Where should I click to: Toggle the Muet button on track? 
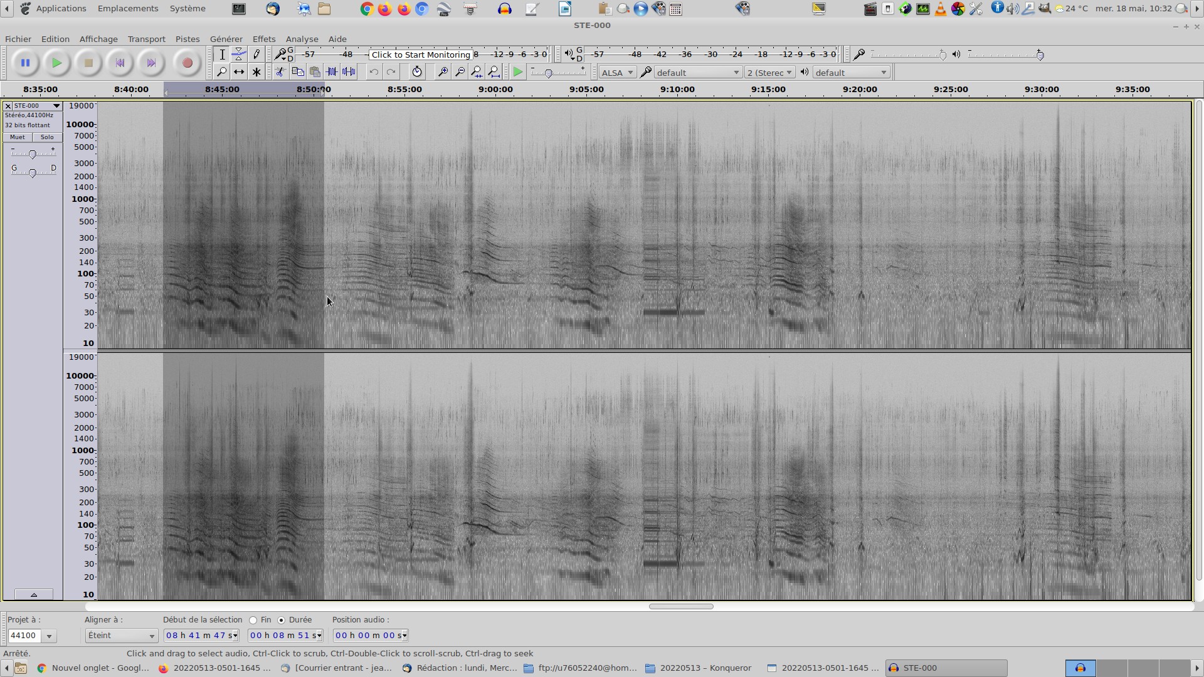[18, 137]
